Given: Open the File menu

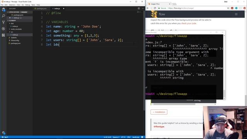Looking at the screenshot, I should 2,5.
